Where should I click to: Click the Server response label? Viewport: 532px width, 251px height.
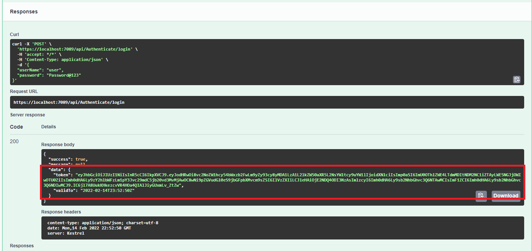[27, 115]
